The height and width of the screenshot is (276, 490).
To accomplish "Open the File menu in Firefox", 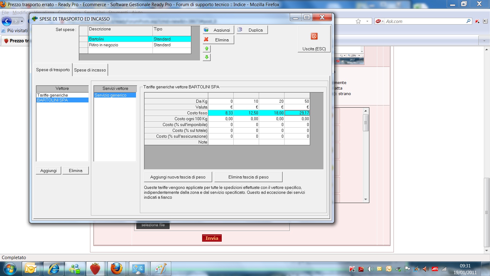I will (5, 13).
